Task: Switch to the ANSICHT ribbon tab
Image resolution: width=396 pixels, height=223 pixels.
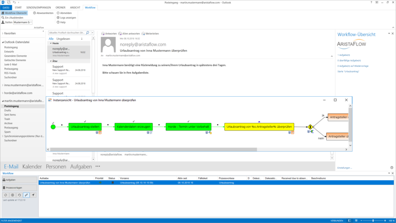Action: click(75, 7)
